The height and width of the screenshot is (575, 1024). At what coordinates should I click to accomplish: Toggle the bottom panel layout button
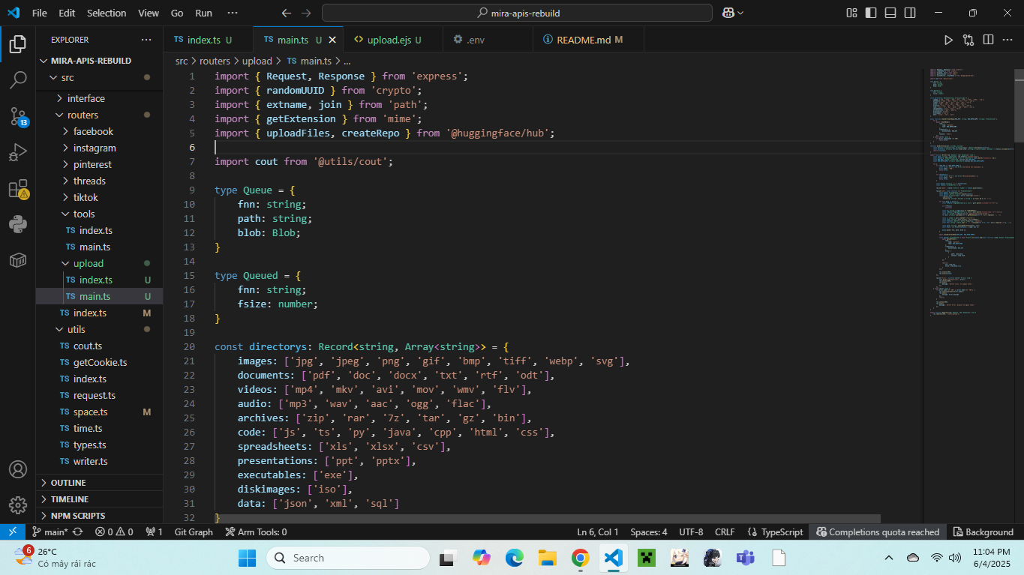890,13
